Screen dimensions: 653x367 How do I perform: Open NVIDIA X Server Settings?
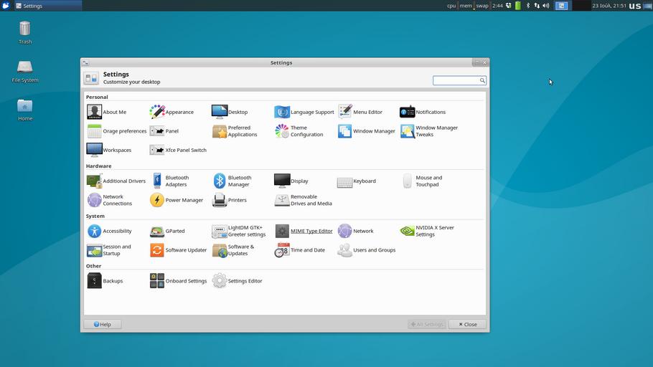point(427,231)
